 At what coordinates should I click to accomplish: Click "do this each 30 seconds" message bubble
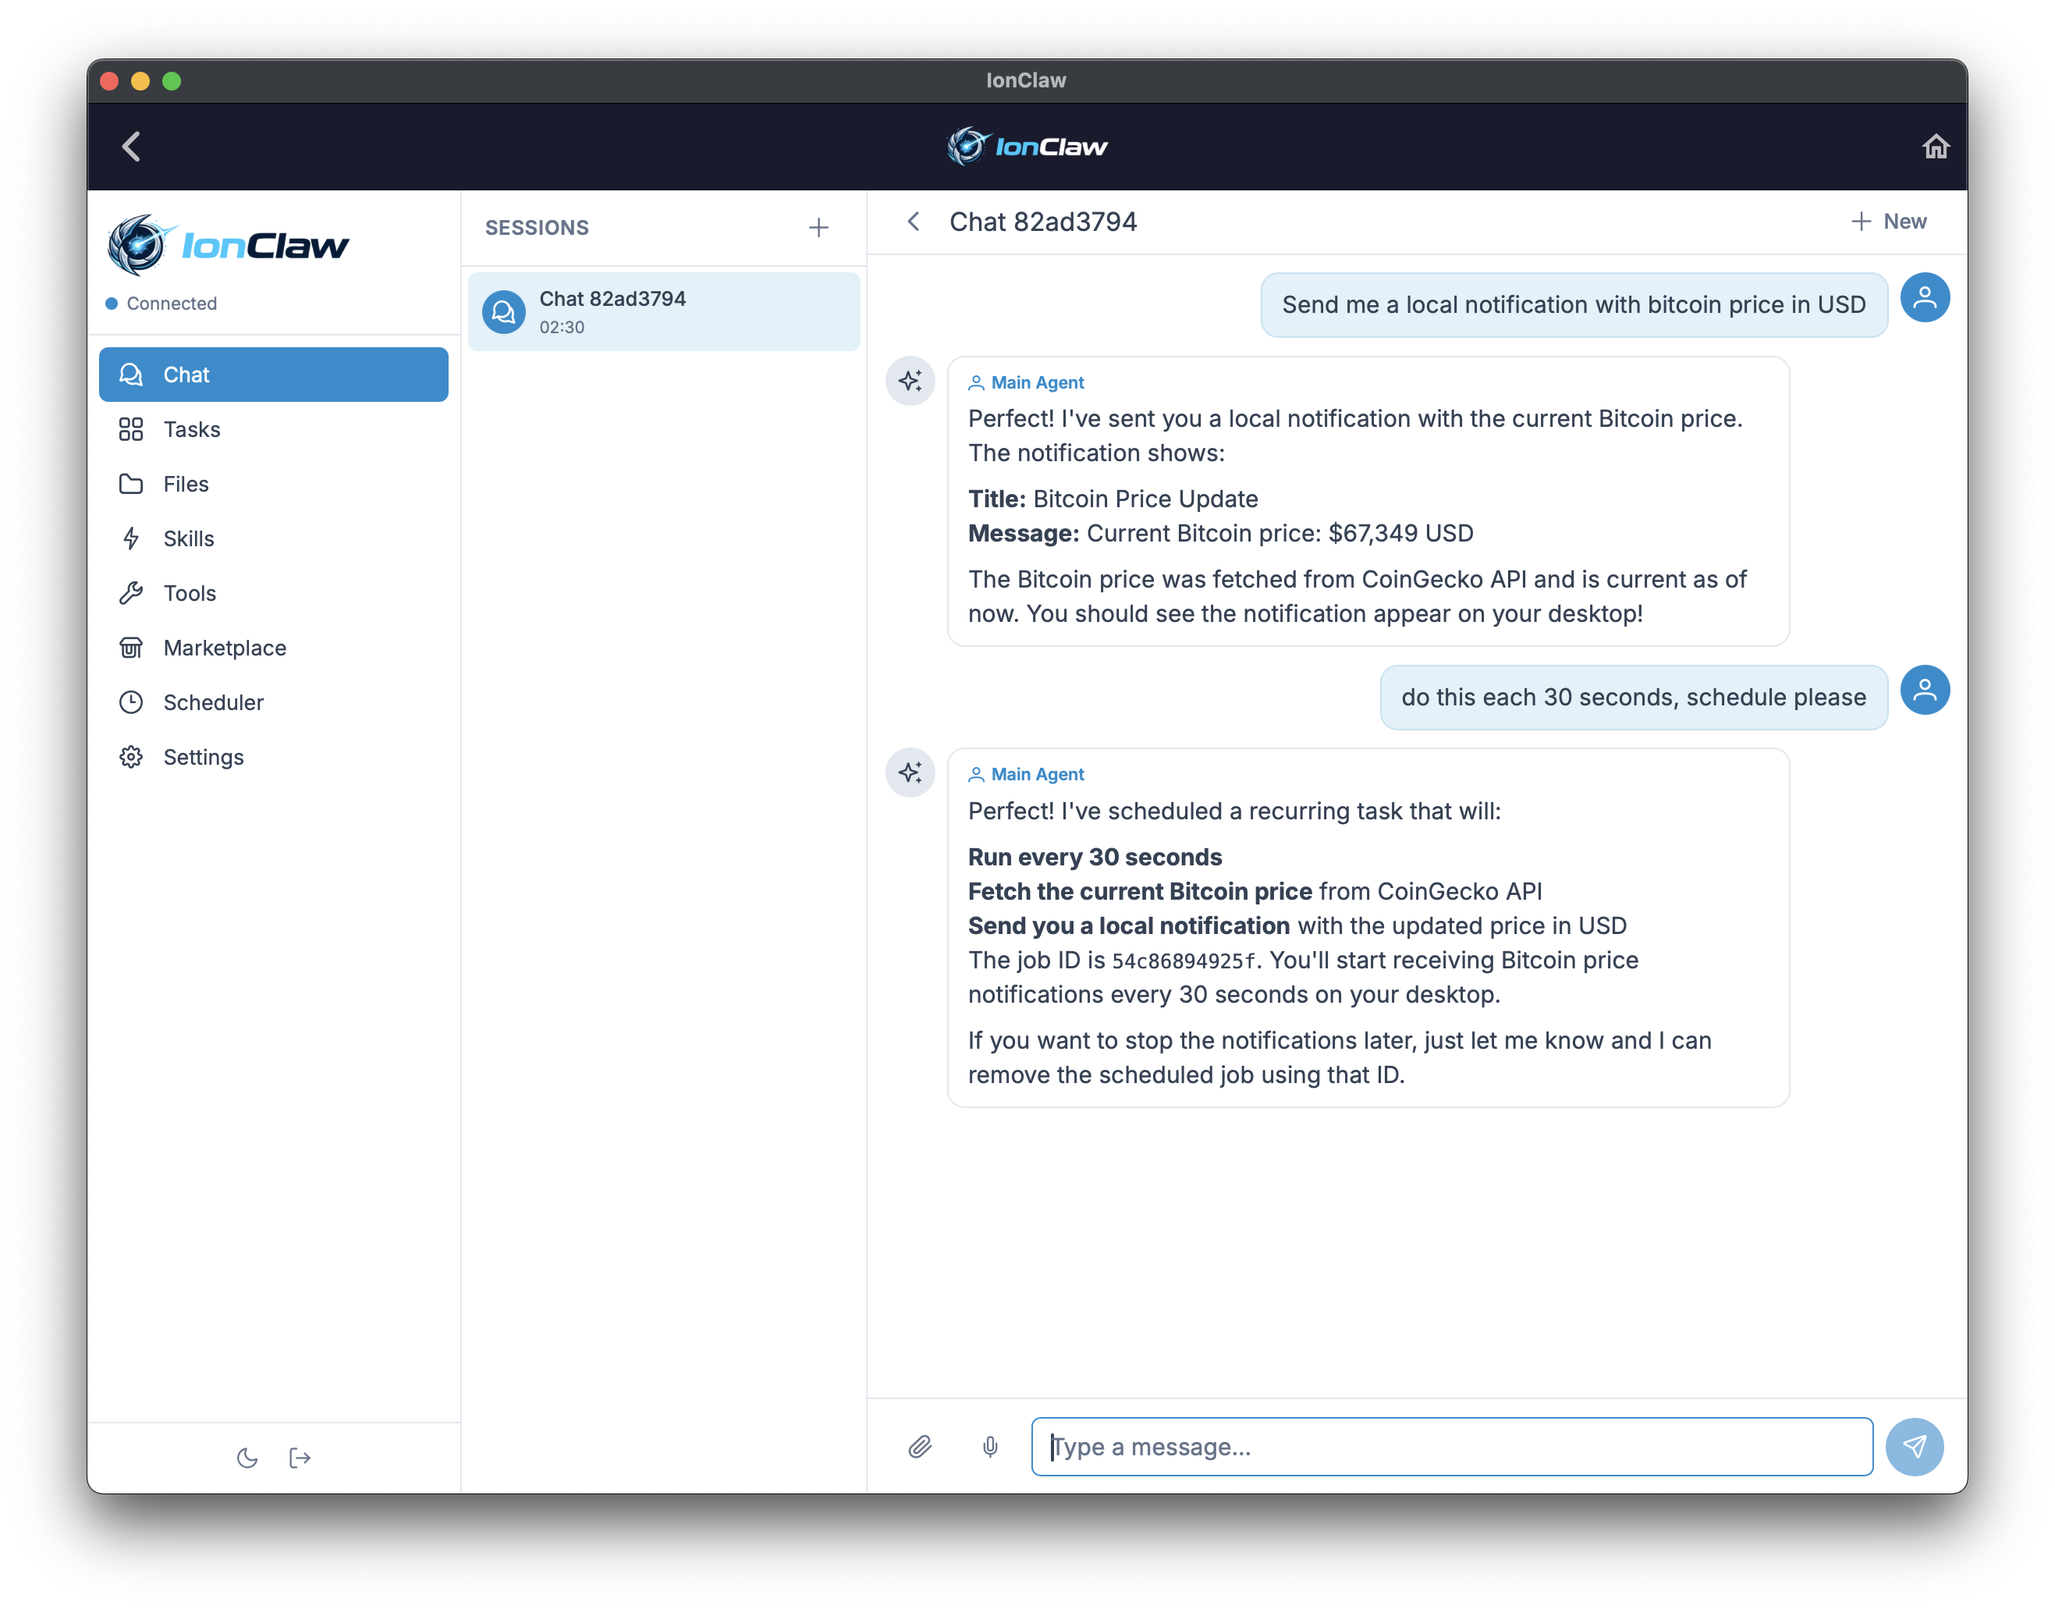pos(1633,697)
